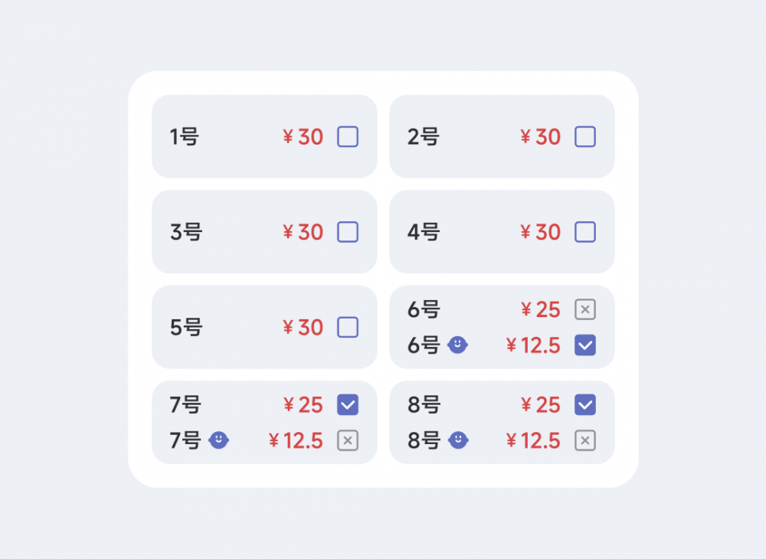This screenshot has height=559, width=766.
Task: Uncheck the 8号 ¥25 checked box
Action: tap(585, 405)
